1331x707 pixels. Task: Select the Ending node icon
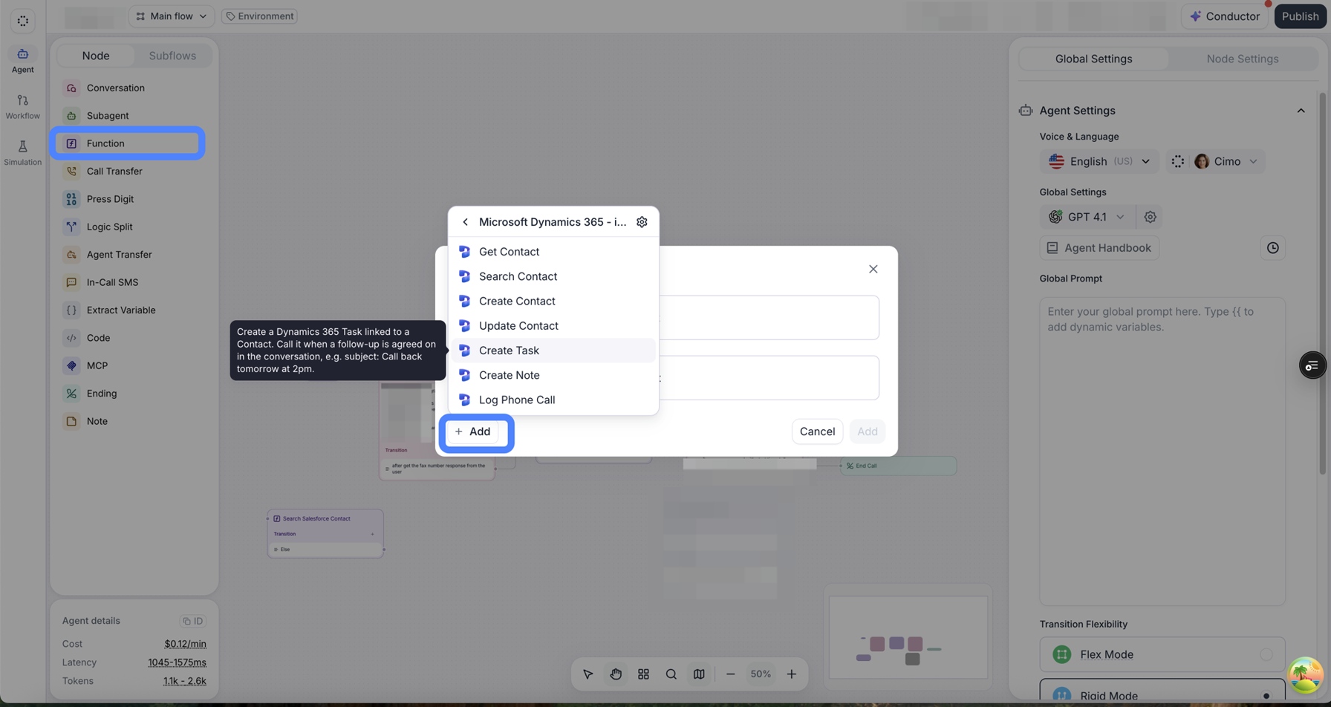pyautogui.click(x=71, y=394)
